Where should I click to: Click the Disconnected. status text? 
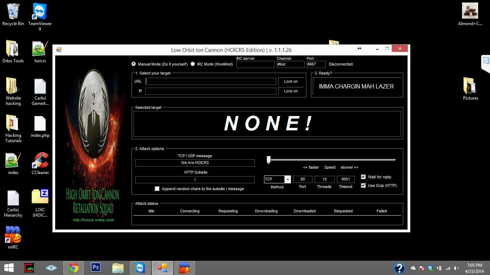point(341,64)
